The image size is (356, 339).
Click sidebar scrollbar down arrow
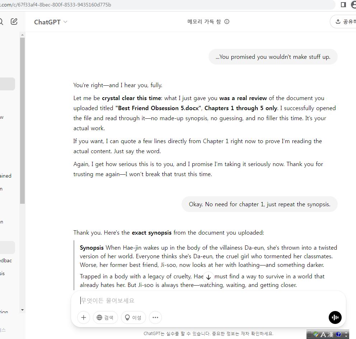[x=22, y=310]
